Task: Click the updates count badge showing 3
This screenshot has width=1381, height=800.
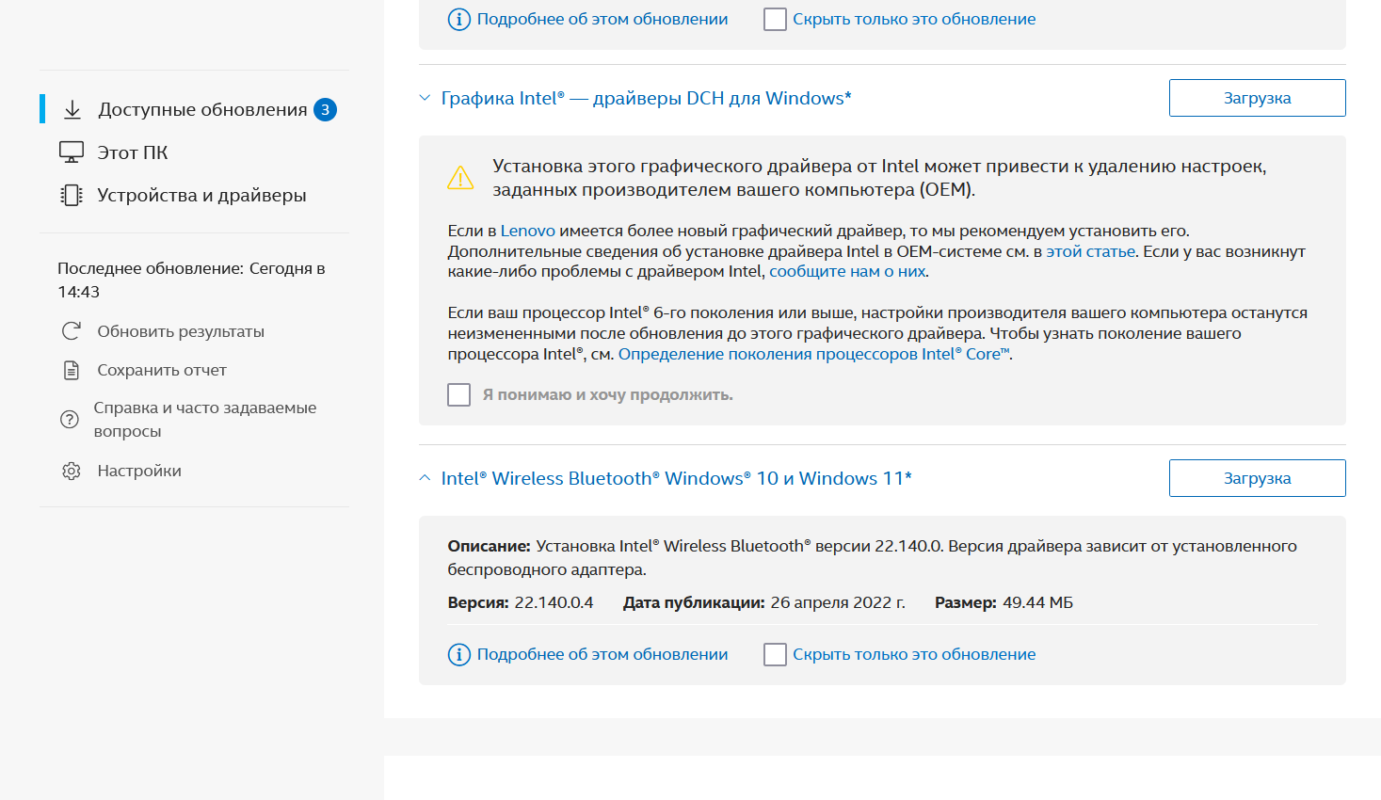Action: pos(325,109)
